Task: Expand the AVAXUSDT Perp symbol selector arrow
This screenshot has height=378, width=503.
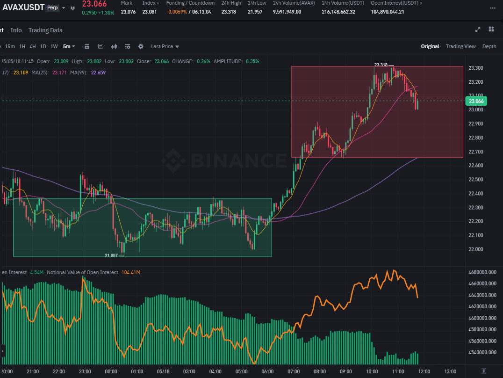Action: coord(64,7)
